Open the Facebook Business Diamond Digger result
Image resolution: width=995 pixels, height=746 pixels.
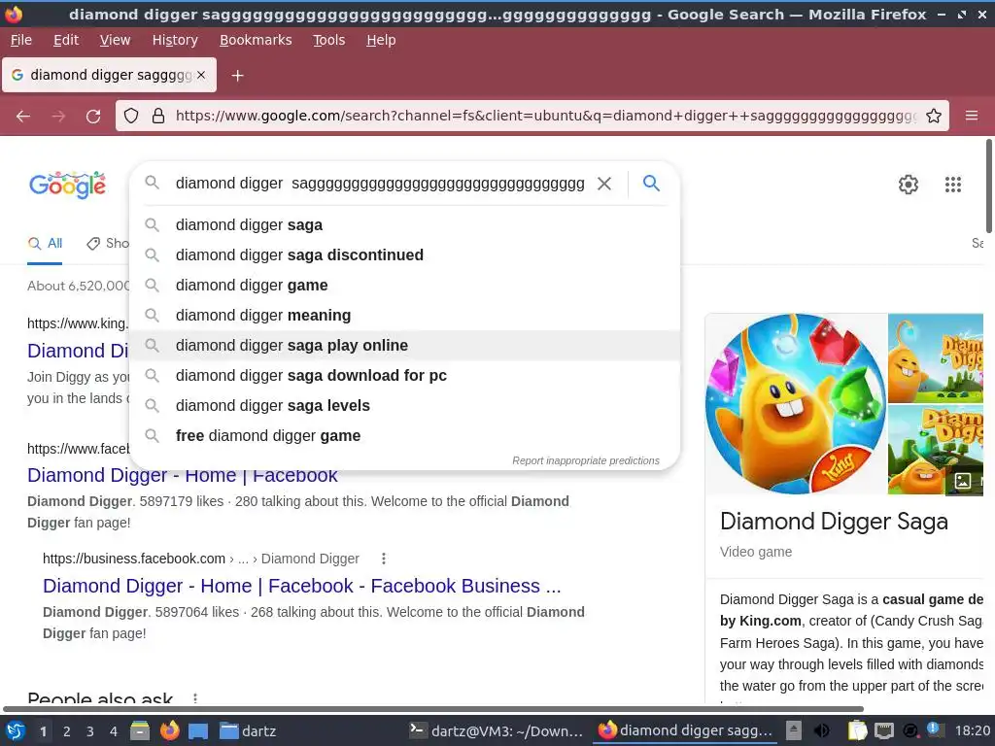click(x=302, y=586)
